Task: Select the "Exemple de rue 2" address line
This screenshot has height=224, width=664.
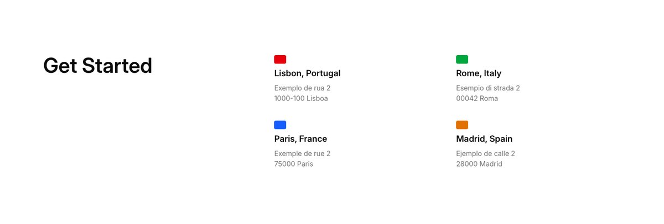Action: coord(302,154)
